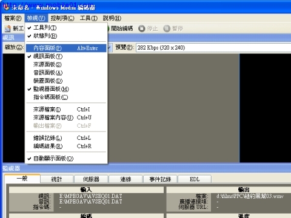Choose 來源檔案內容(U) menu entry
The height and width of the screenshot is (218, 291).
point(66,117)
